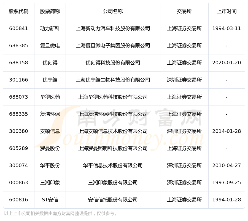Click the listing date 2010-04-27
248x221 pixels.
[x=227, y=165]
